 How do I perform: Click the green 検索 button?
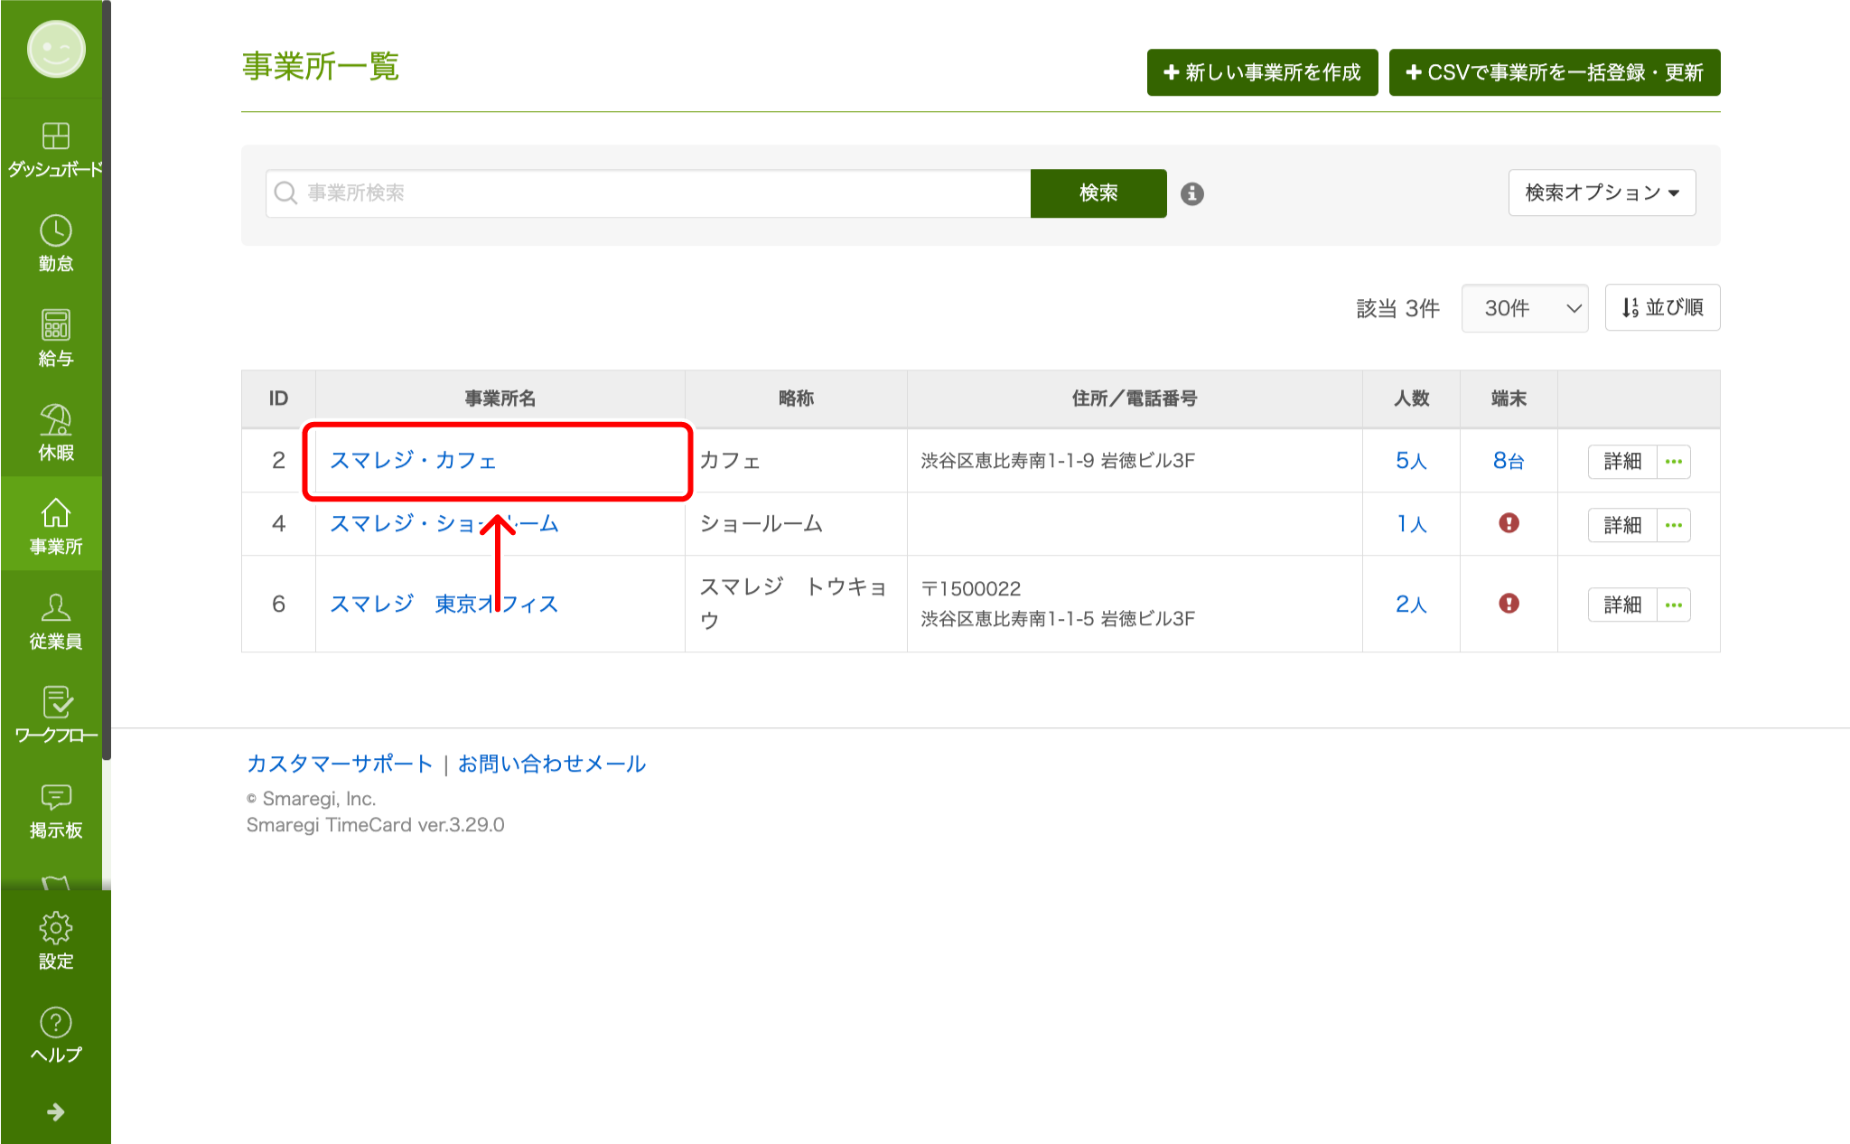coord(1098,193)
